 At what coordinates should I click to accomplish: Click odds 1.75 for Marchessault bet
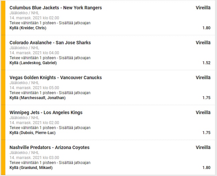[206, 98]
